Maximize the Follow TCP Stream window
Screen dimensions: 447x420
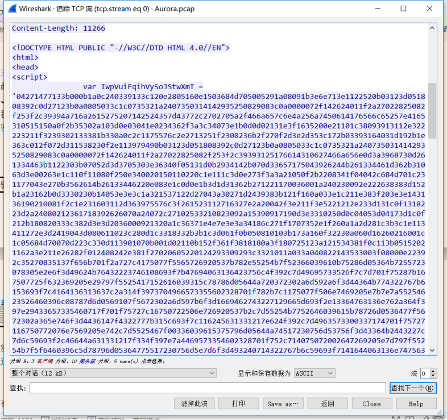[403, 9]
